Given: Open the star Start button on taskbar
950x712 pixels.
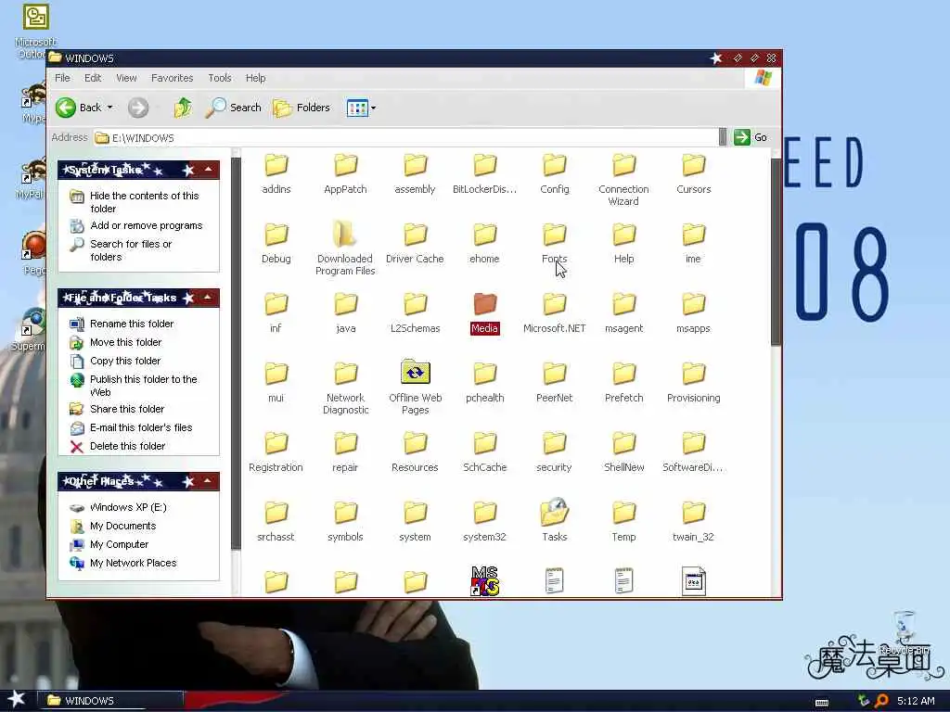Looking at the screenshot, I should [17, 699].
